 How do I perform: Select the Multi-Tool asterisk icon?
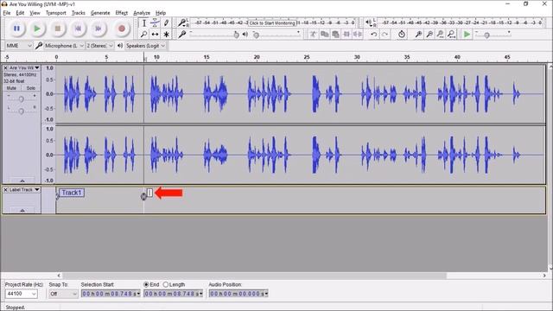click(166, 35)
